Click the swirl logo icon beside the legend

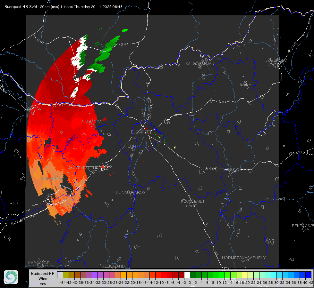[x=11, y=277]
